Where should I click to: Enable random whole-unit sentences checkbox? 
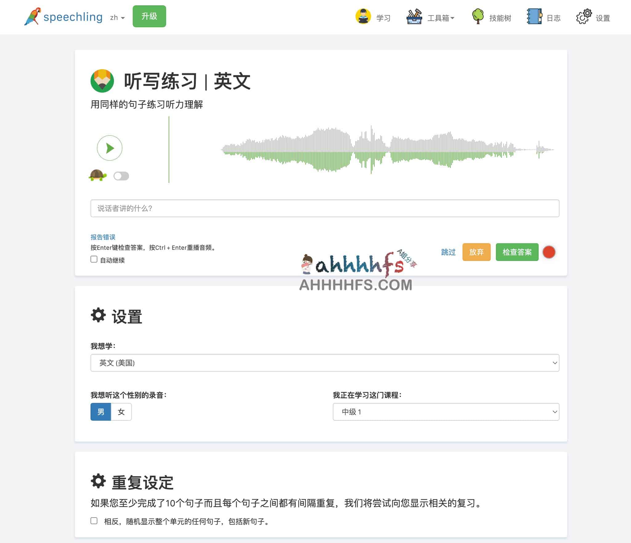click(x=94, y=521)
